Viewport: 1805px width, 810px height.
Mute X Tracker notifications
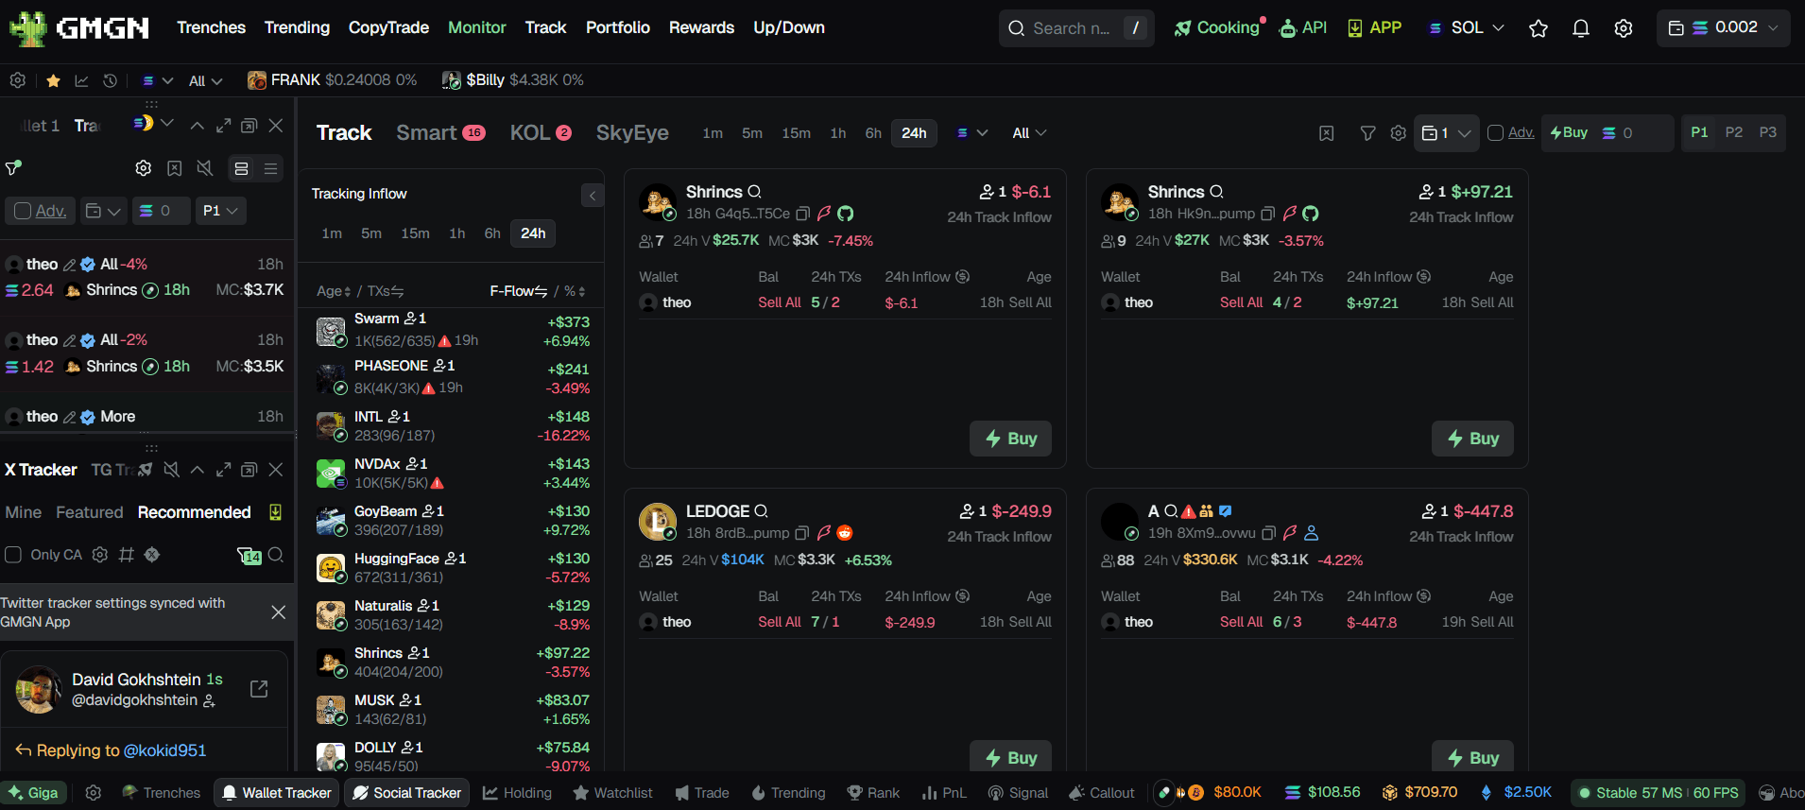pos(171,470)
